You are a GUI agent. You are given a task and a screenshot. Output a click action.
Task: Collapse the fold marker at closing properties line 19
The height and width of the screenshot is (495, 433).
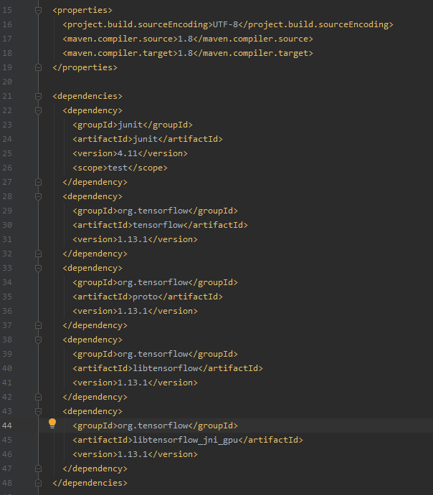point(38,67)
